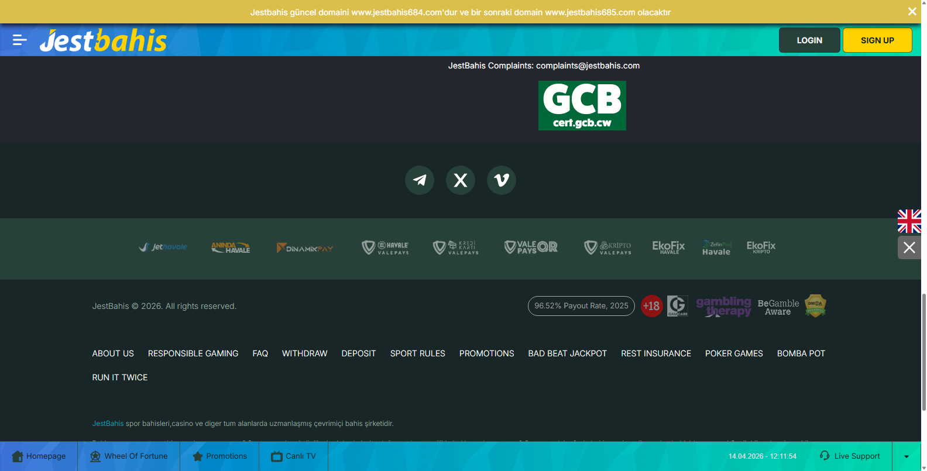Open the BOMBA POT footer link

click(x=801, y=353)
